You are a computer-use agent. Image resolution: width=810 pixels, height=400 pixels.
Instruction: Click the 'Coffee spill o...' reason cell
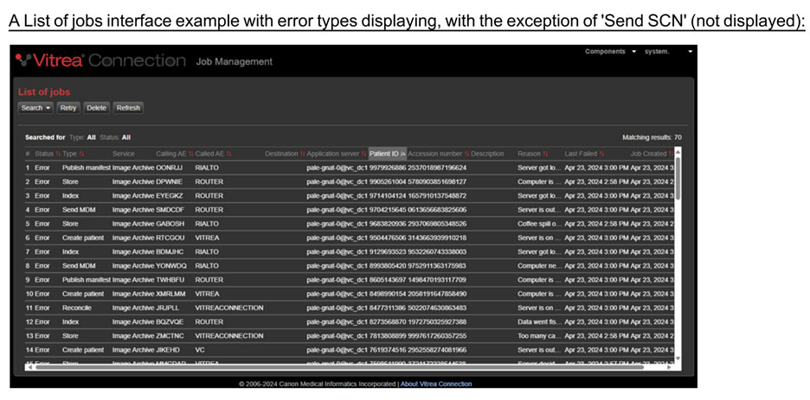click(x=539, y=224)
